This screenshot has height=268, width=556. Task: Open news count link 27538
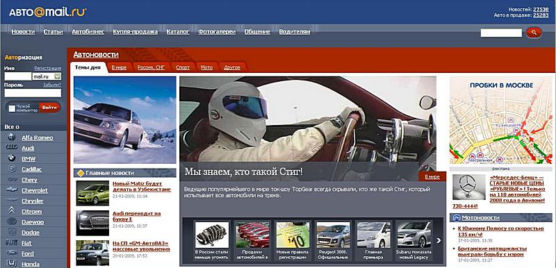[x=541, y=10]
